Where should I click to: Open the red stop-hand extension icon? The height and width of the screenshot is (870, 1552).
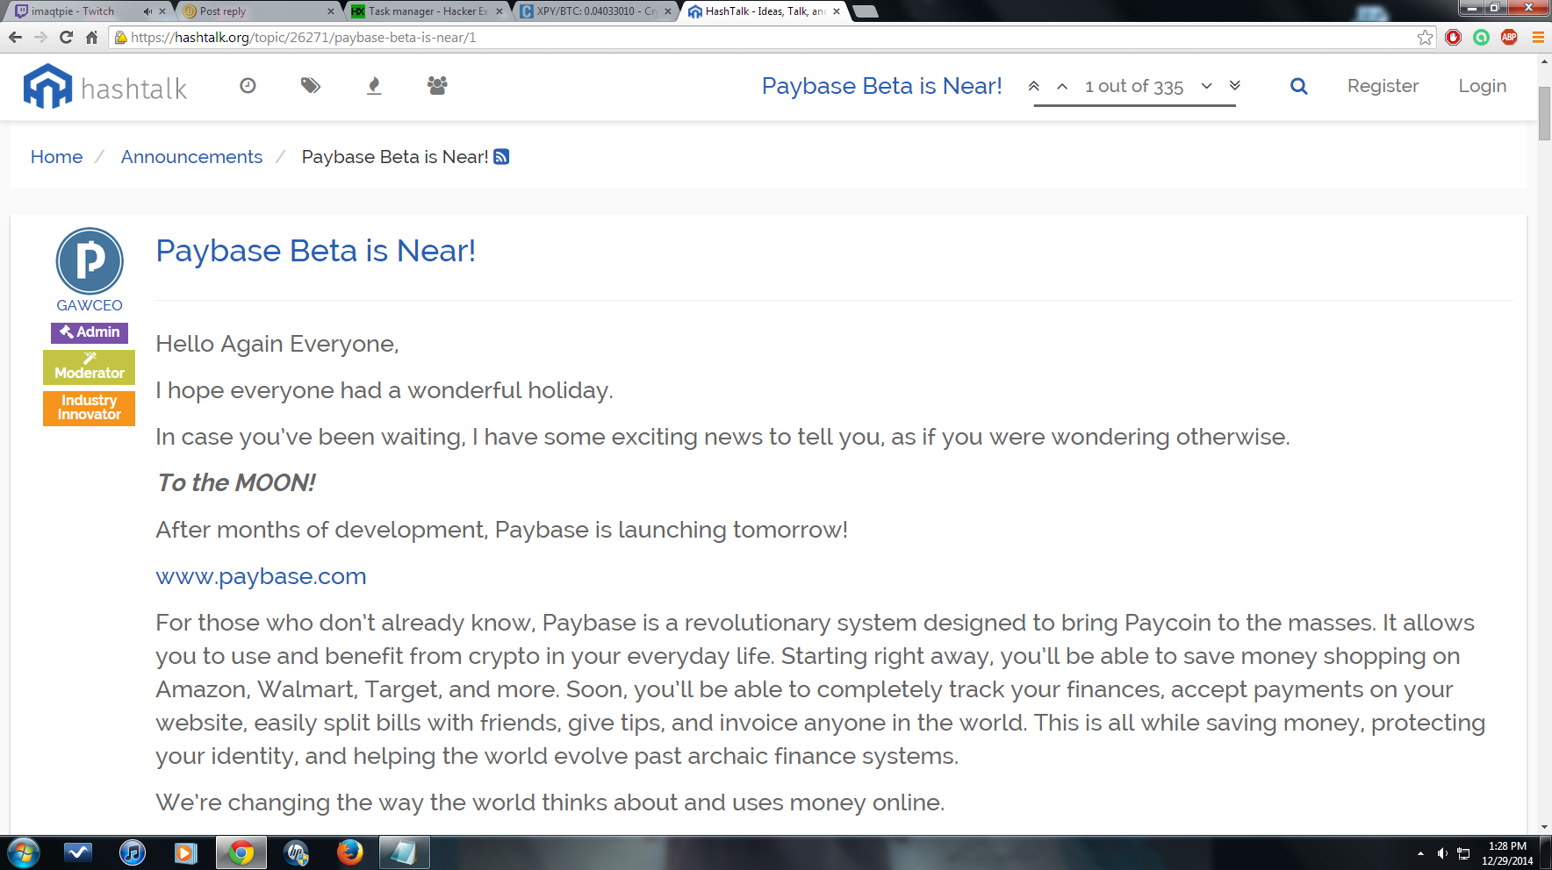tap(1454, 37)
